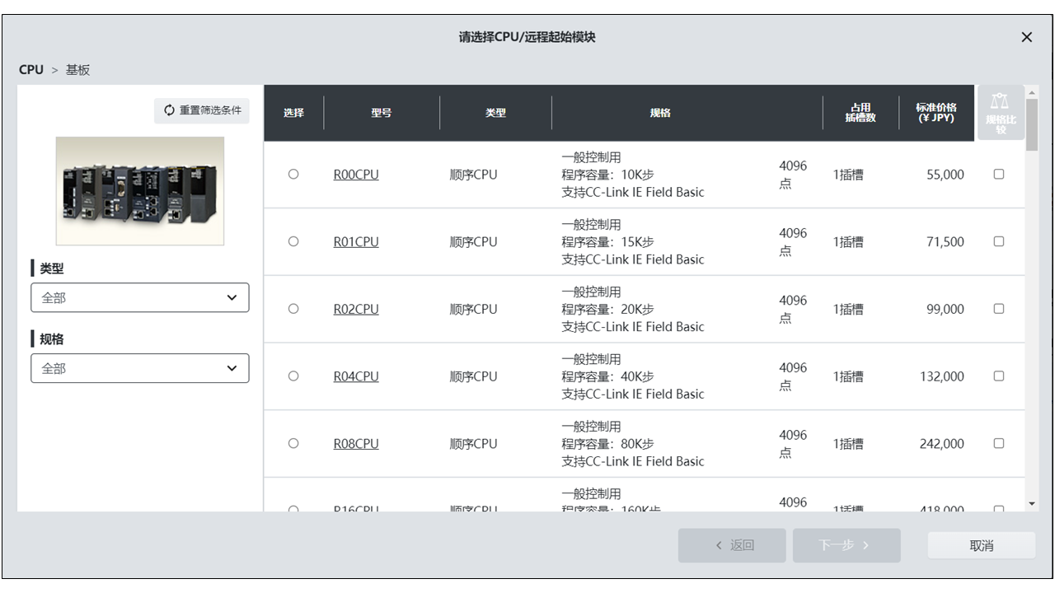Click the 基板 breadcrumb item
The width and height of the screenshot is (1055, 593).
point(77,70)
